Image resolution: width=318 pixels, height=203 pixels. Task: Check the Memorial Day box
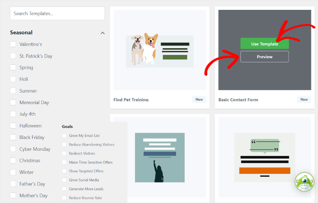(13, 103)
